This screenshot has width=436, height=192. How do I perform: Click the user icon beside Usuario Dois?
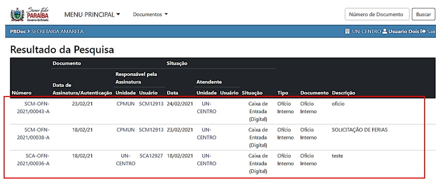pos(385,31)
